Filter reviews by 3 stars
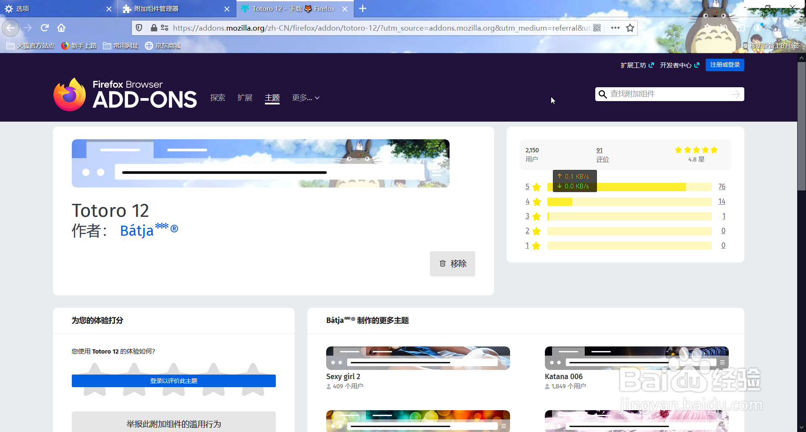Image resolution: width=806 pixels, height=432 pixels. click(x=533, y=216)
